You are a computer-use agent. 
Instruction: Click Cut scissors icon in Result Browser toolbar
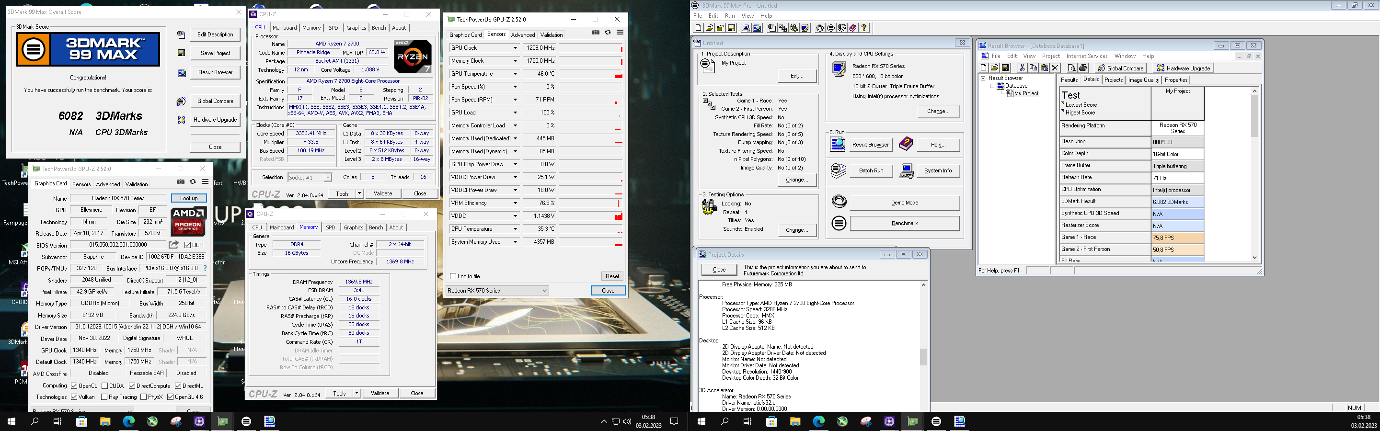pyautogui.click(x=1022, y=68)
